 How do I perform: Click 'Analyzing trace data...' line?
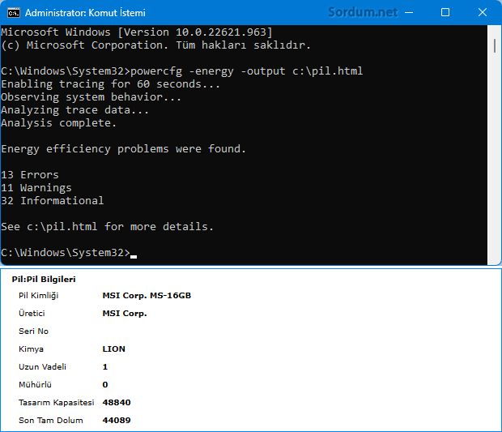[75, 110]
